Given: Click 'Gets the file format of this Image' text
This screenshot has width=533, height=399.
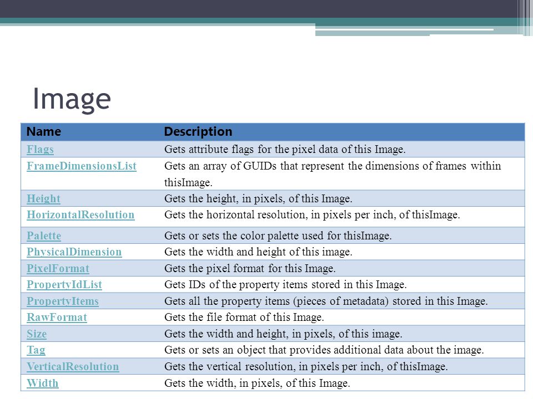Looking at the screenshot, I should (x=244, y=317).
